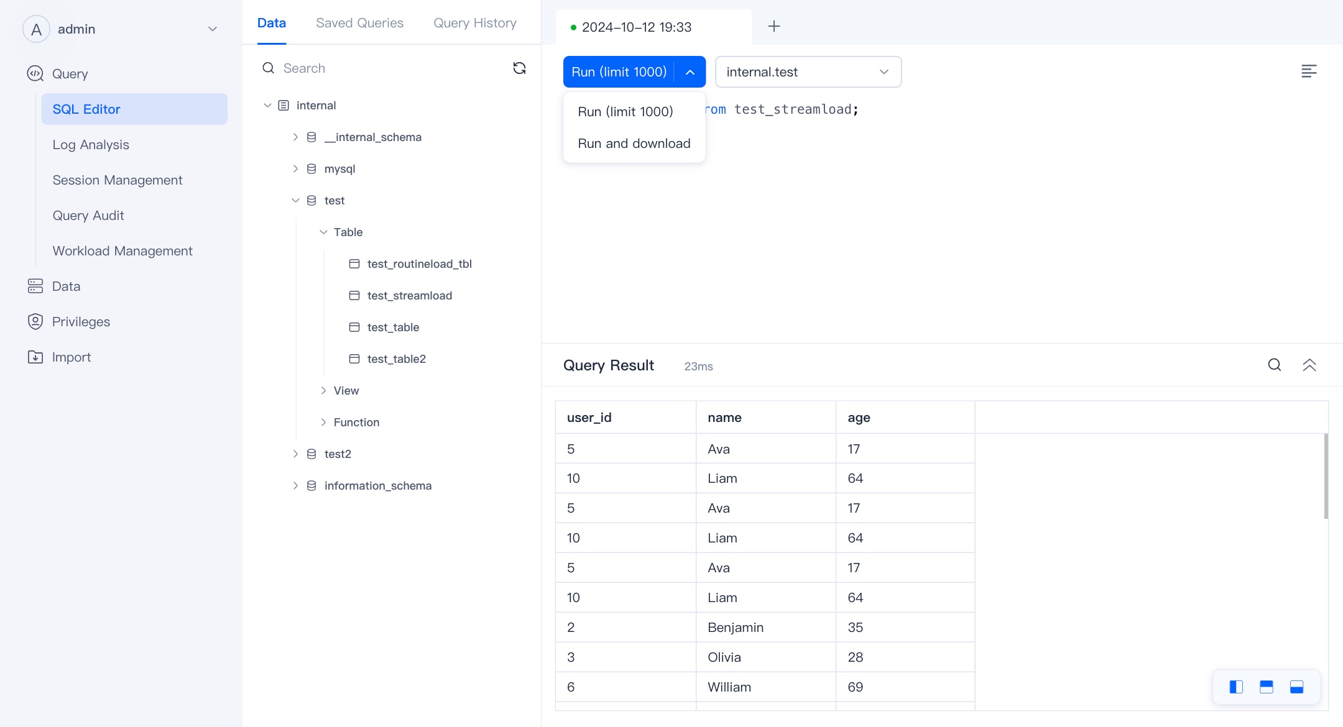Open the Data section in the sidebar
1343x727 pixels.
(x=66, y=286)
